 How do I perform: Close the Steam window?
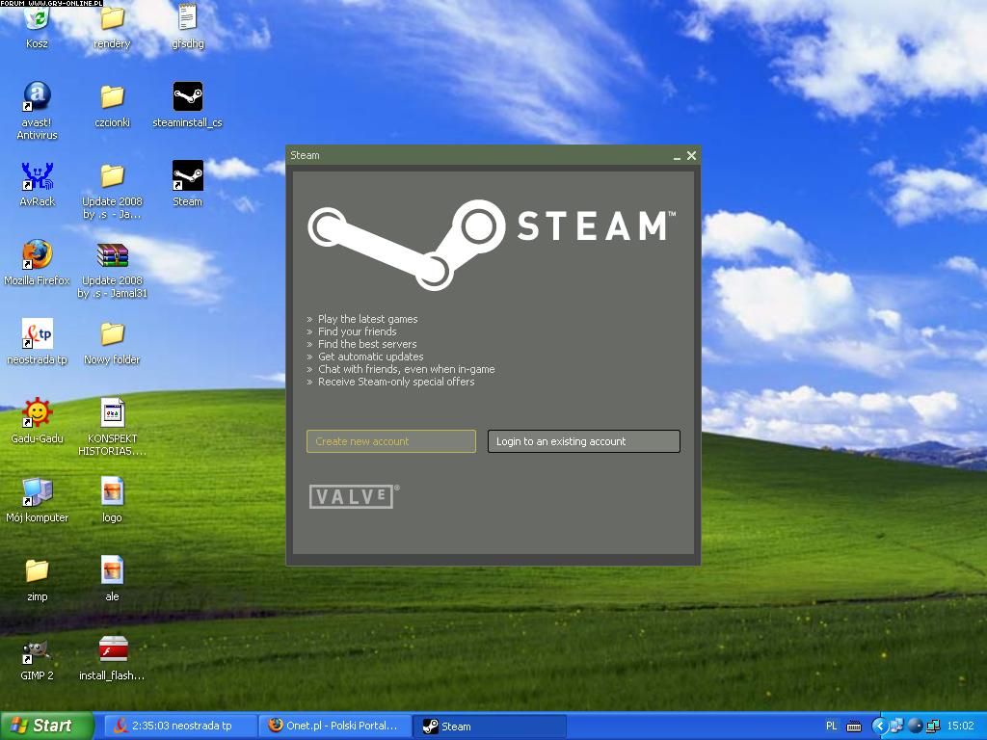coord(691,155)
